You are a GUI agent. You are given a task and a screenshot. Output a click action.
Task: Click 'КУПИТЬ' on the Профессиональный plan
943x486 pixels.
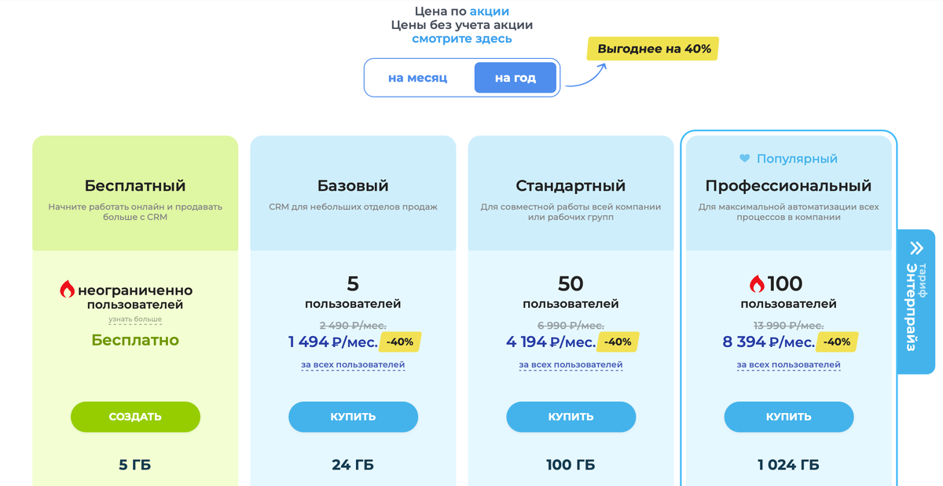(x=788, y=417)
